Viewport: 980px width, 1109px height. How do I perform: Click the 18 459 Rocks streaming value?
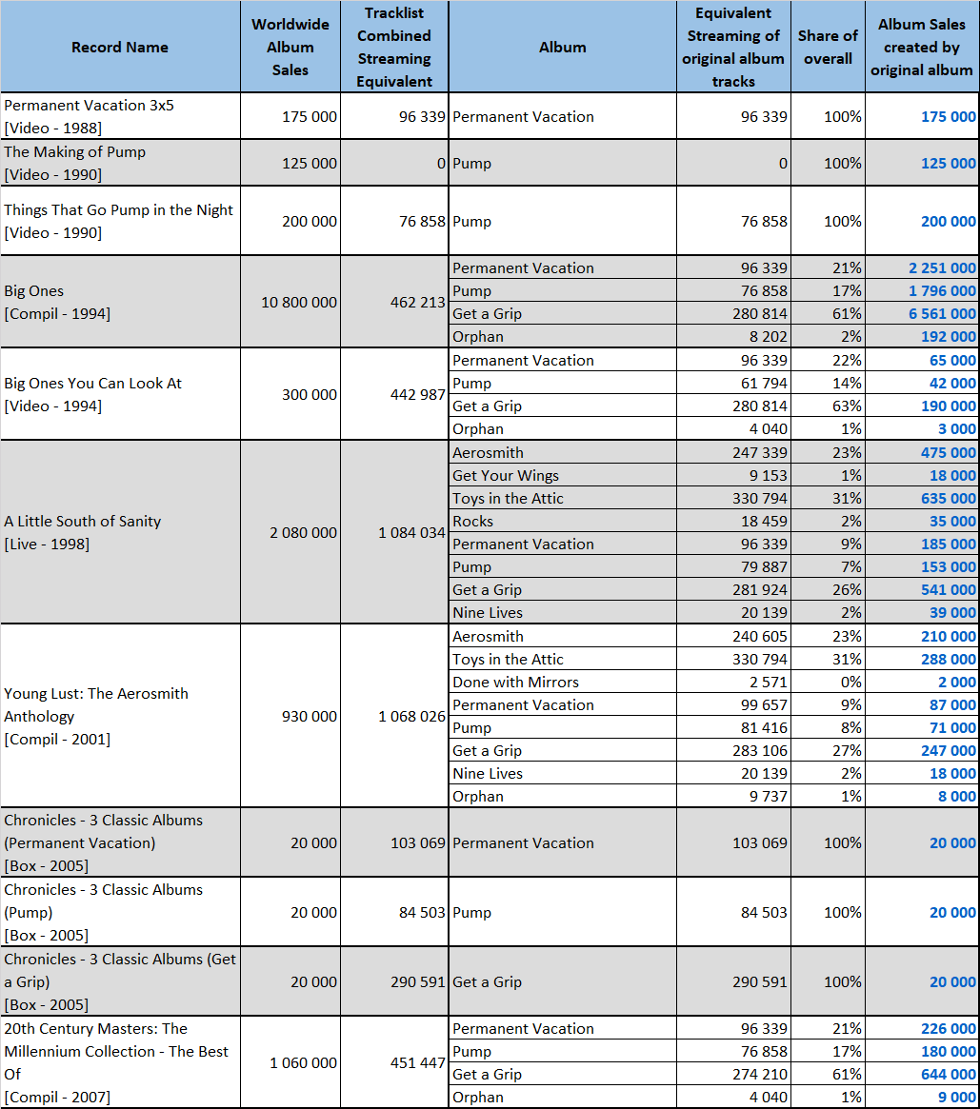[x=764, y=522]
